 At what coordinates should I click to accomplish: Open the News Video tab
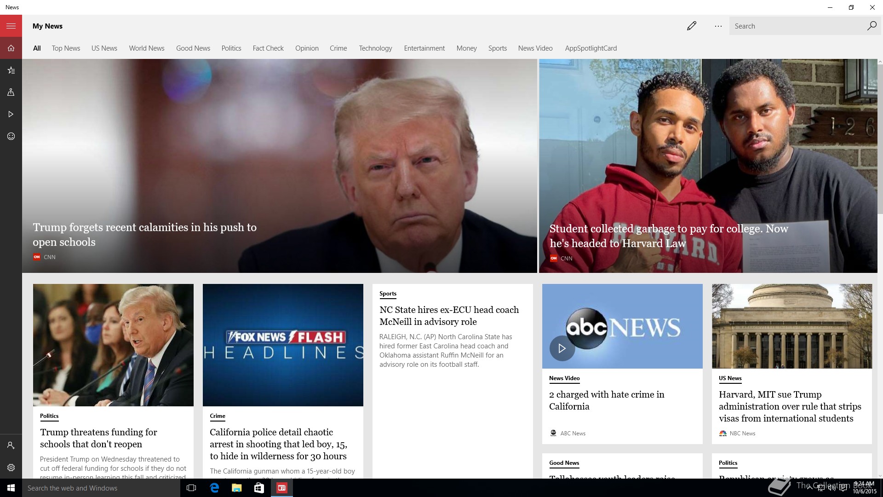535,48
